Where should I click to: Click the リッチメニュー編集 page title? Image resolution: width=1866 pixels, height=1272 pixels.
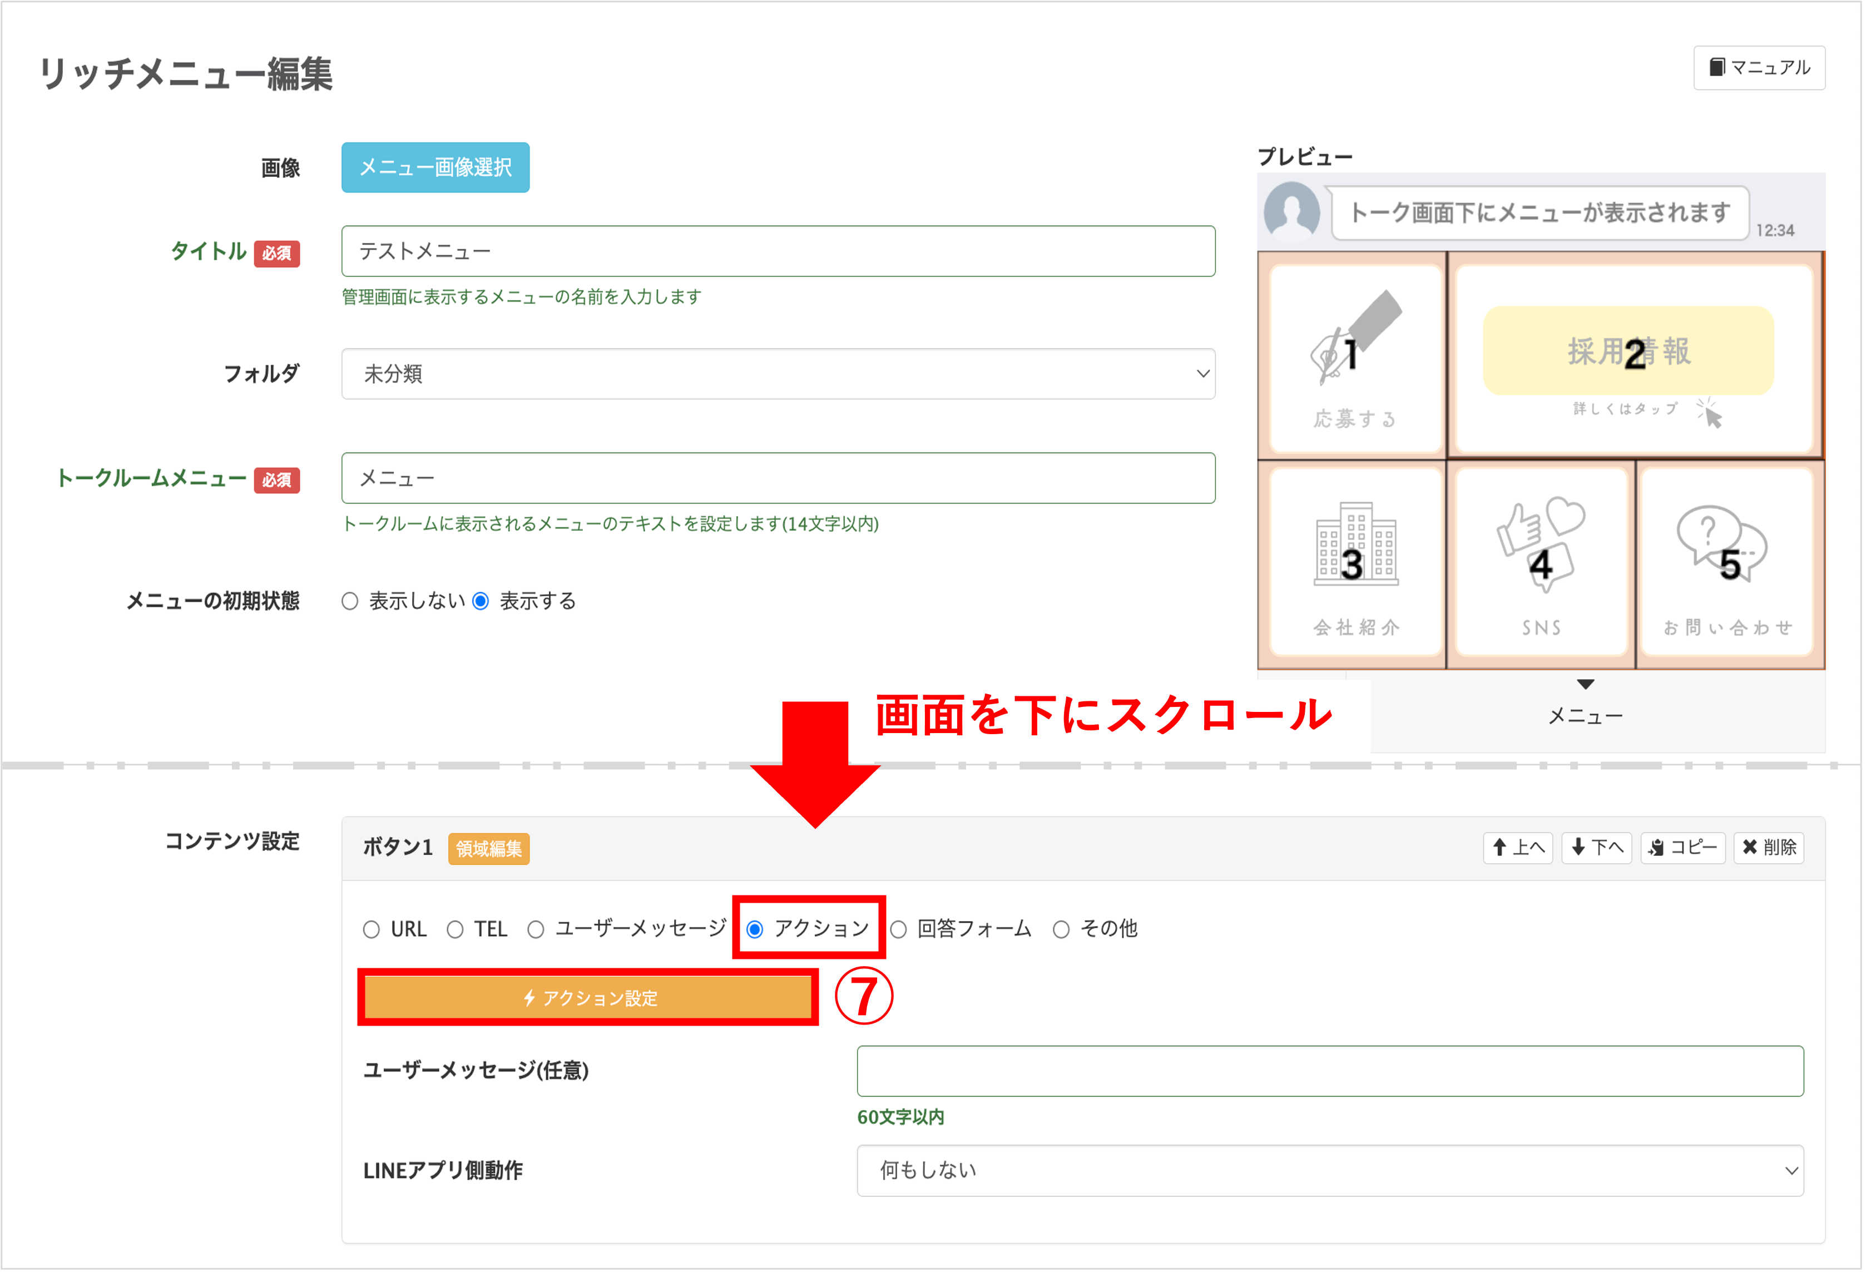coord(185,75)
